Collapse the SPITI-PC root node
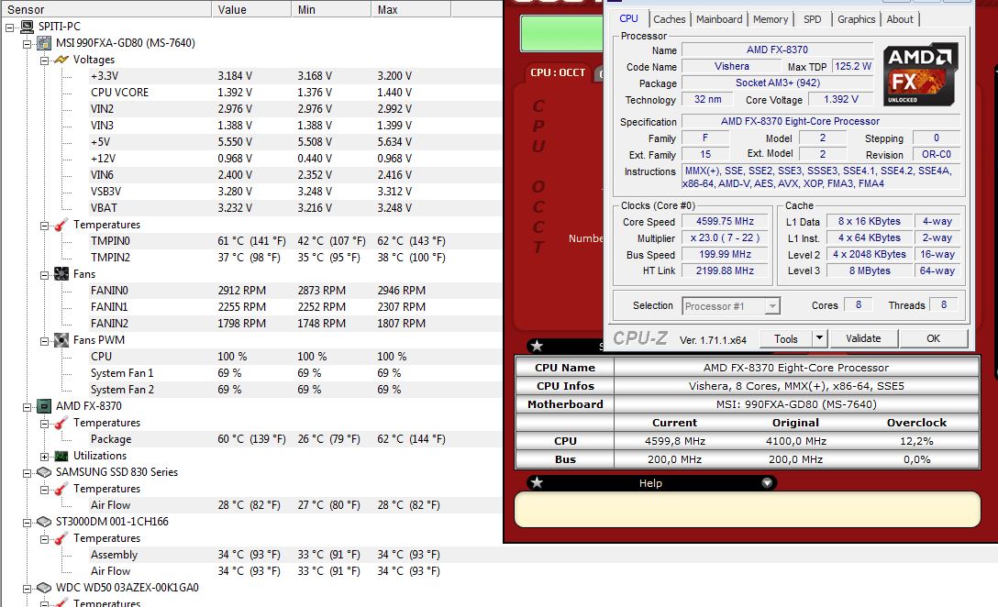998x607 pixels. click(9, 28)
